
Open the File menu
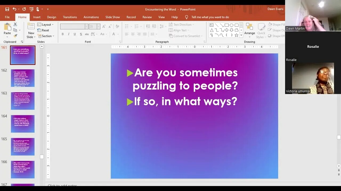(7, 17)
